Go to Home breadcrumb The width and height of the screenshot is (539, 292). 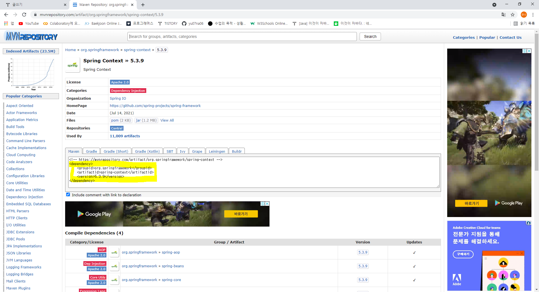tap(70, 50)
